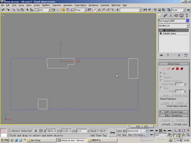This screenshot has width=191, height=143.
Task: Toggle the Show Normals checkbox
Action: click(x=161, y=88)
